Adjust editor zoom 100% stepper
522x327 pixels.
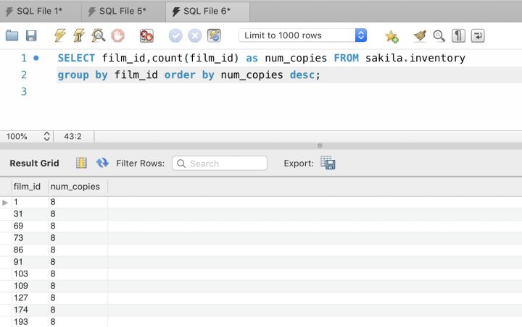coord(46,136)
